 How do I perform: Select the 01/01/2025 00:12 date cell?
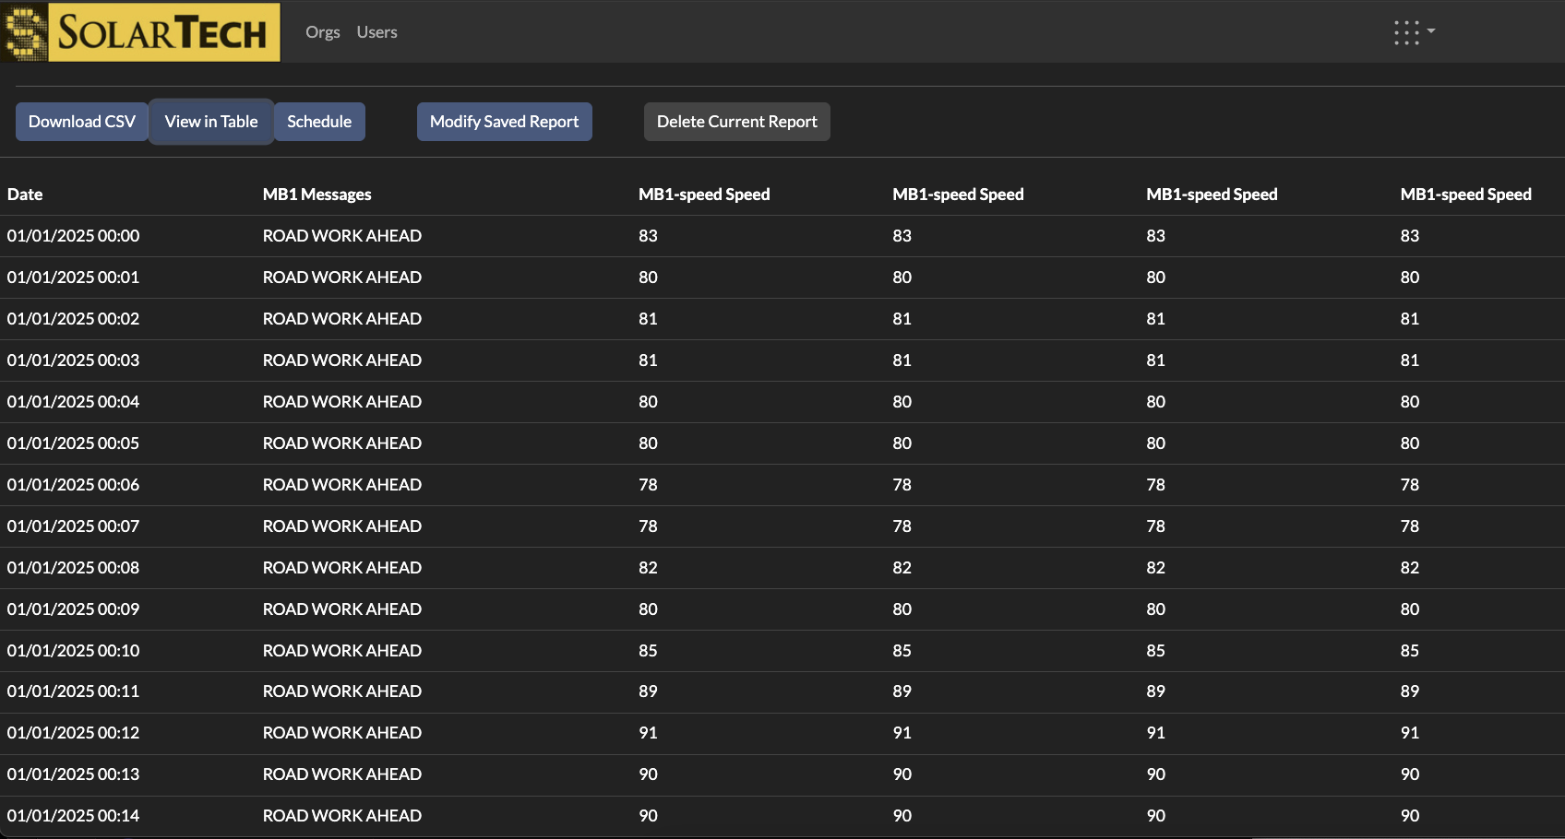click(x=74, y=733)
